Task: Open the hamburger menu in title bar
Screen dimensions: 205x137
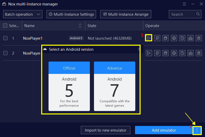Action: coord(184,4)
